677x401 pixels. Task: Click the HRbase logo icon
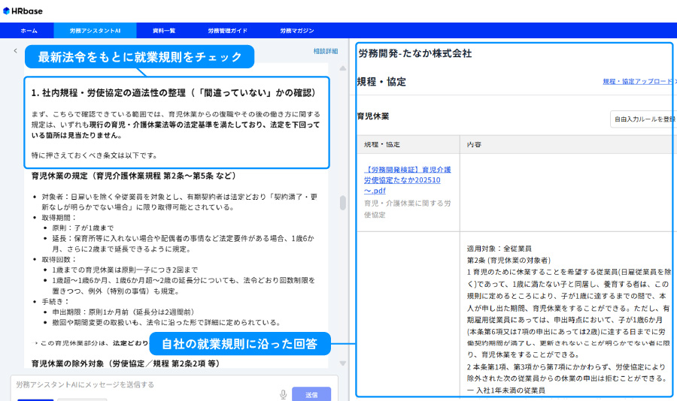tap(7, 11)
